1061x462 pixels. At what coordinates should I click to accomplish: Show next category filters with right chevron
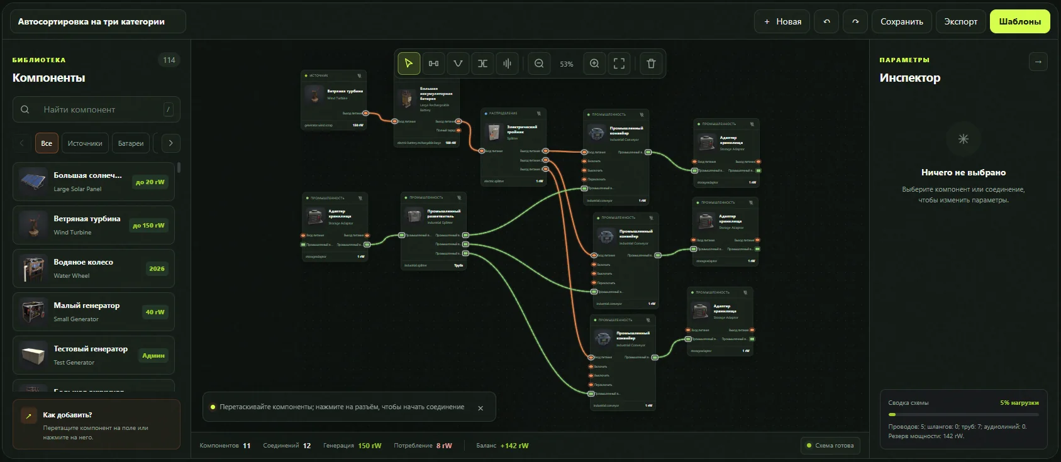coord(170,143)
